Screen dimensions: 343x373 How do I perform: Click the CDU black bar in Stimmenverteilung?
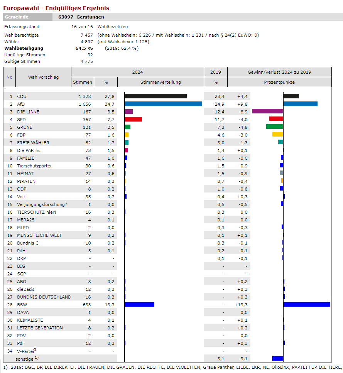pyautogui.click(x=155, y=96)
